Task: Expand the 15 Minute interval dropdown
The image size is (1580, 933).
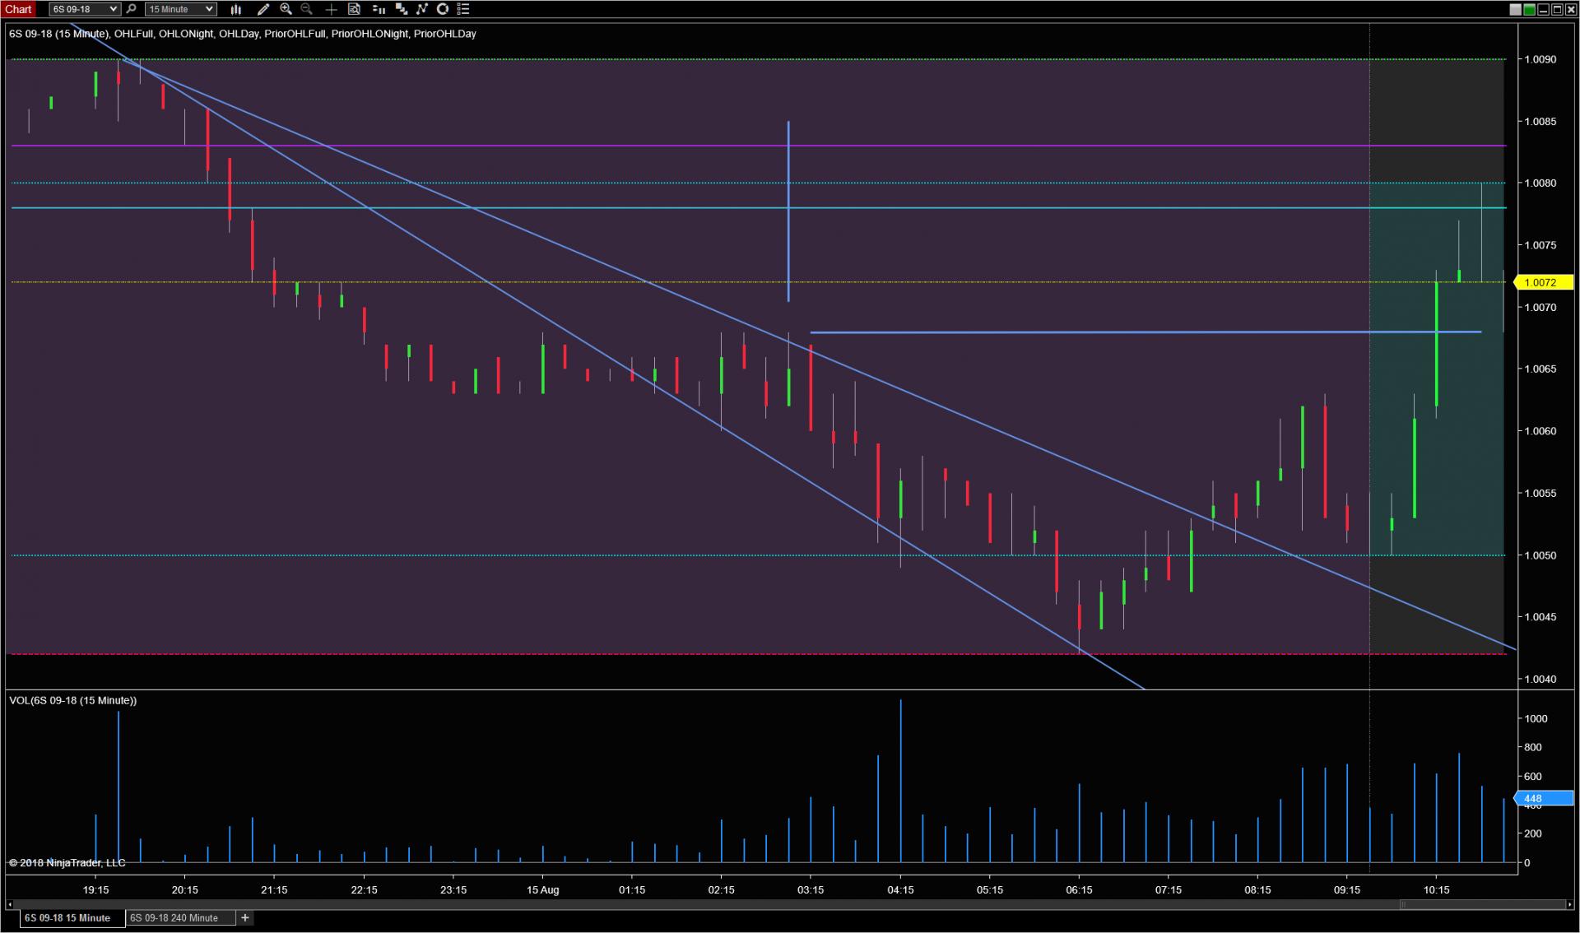Action: [x=209, y=9]
